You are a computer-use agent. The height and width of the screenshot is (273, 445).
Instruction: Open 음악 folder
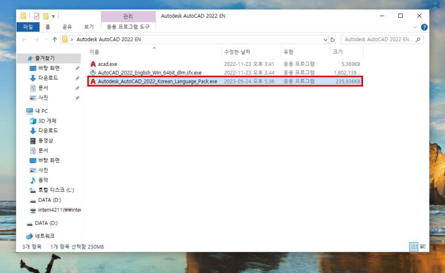(x=43, y=180)
